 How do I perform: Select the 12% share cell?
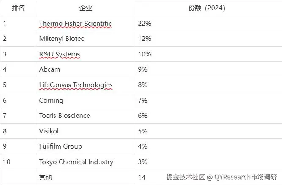pos(144,39)
